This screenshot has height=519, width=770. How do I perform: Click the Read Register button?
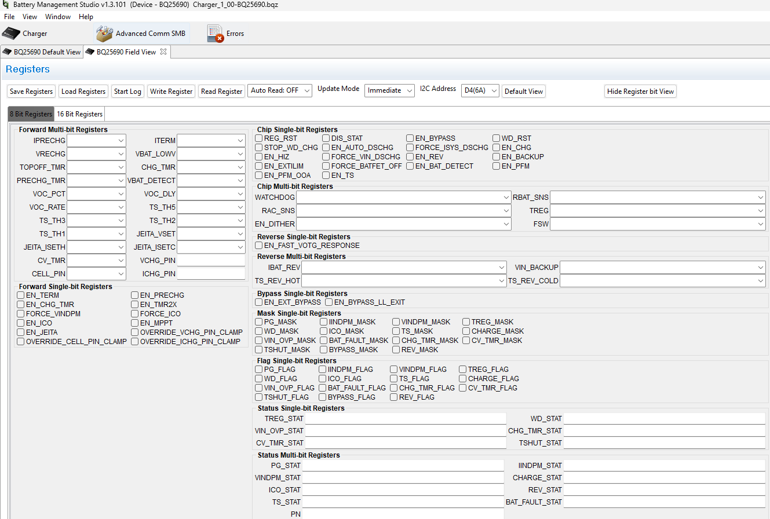click(x=221, y=92)
